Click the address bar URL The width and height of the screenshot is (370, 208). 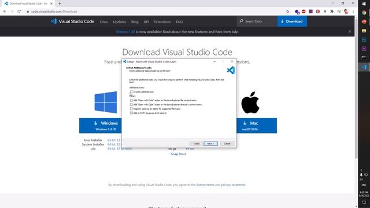(54, 12)
